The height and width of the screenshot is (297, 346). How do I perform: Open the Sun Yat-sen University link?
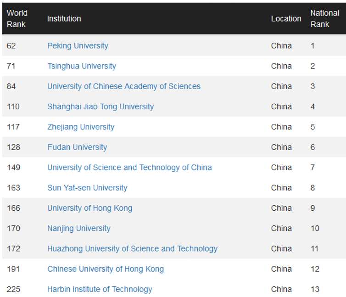tap(87, 188)
